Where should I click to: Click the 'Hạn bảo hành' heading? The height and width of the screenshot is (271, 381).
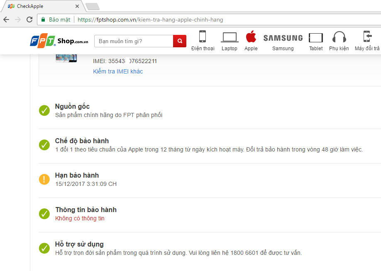click(x=77, y=175)
